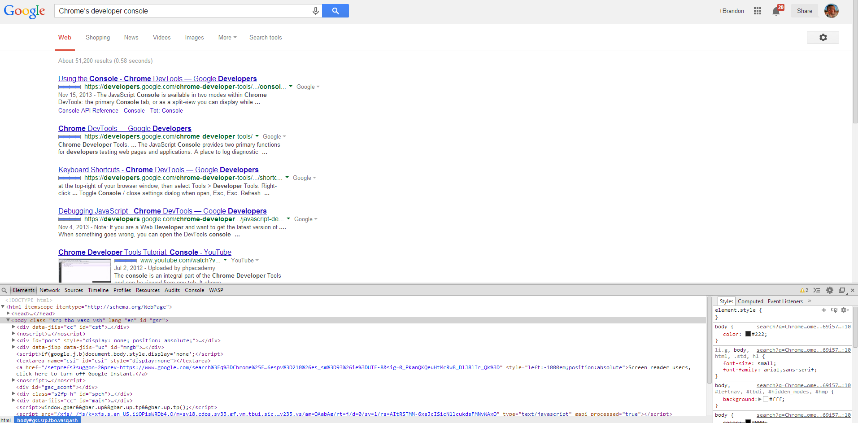Click the #222 color swatch

click(x=748, y=334)
